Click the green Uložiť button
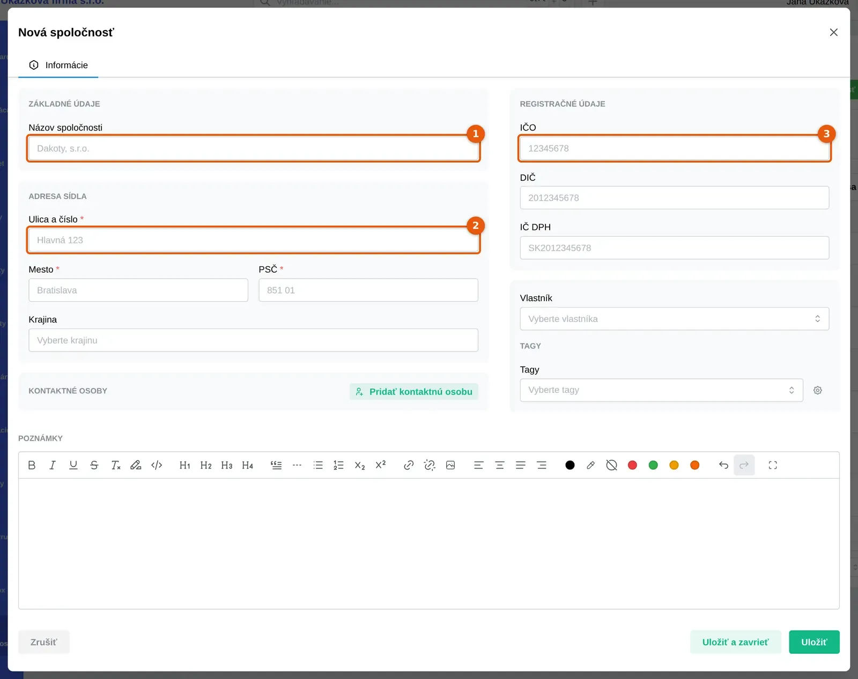Viewport: 858px width, 679px height. 814,642
